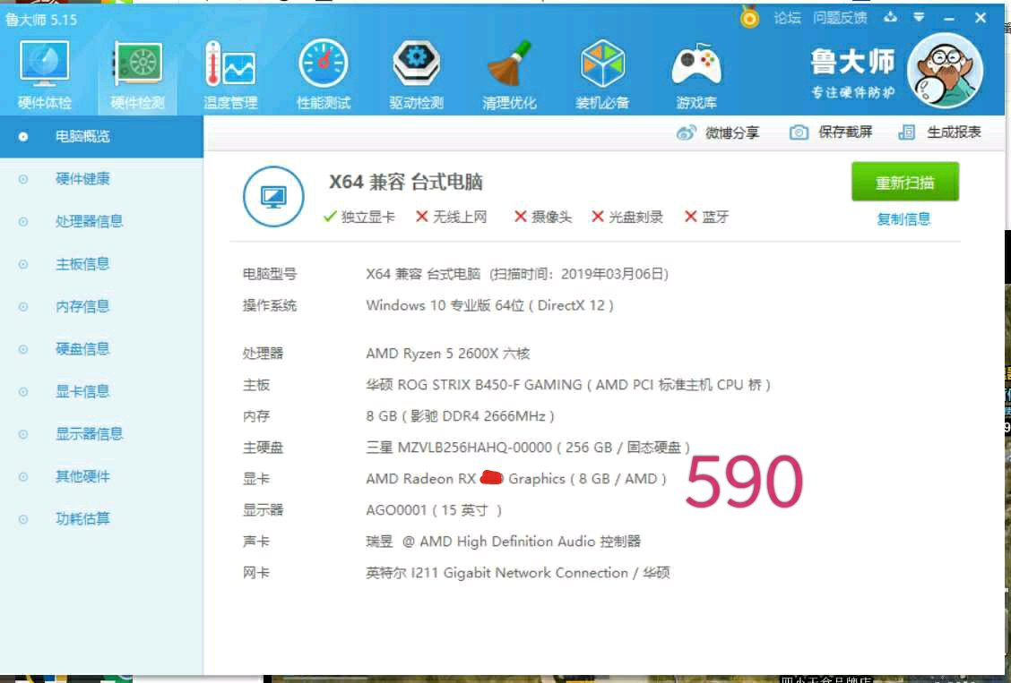Click 8 GB 影驰 DDR4 2666MHz text
Image resolution: width=1011 pixels, height=683 pixels.
click(x=460, y=416)
